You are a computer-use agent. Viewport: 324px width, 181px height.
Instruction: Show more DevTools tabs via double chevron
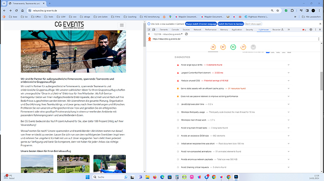pyautogui.click(x=289, y=30)
